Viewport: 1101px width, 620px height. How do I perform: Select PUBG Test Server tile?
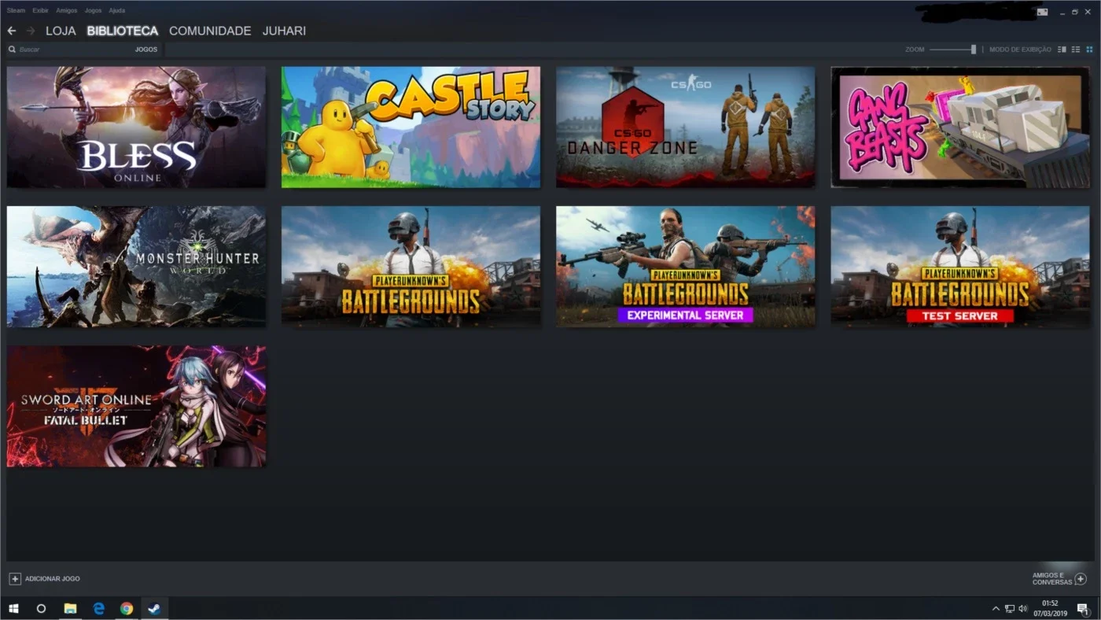click(x=960, y=267)
